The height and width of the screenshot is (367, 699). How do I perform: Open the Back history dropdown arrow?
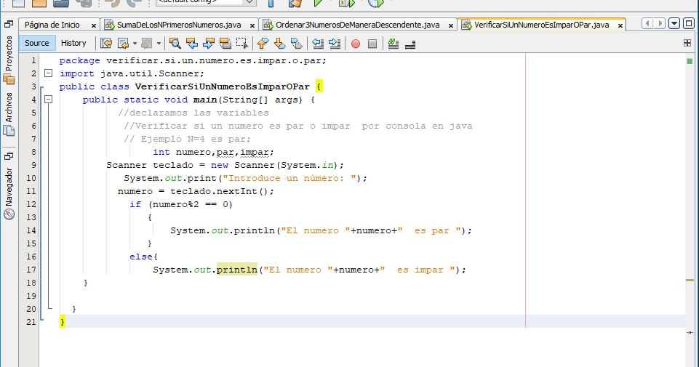point(135,44)
